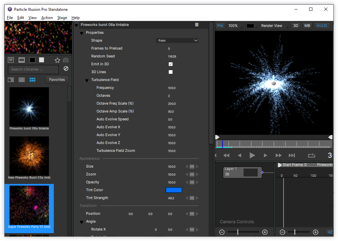338x241 pixels.
Task: Click timeline zoom out minus icon
Action: coord(283,232)
